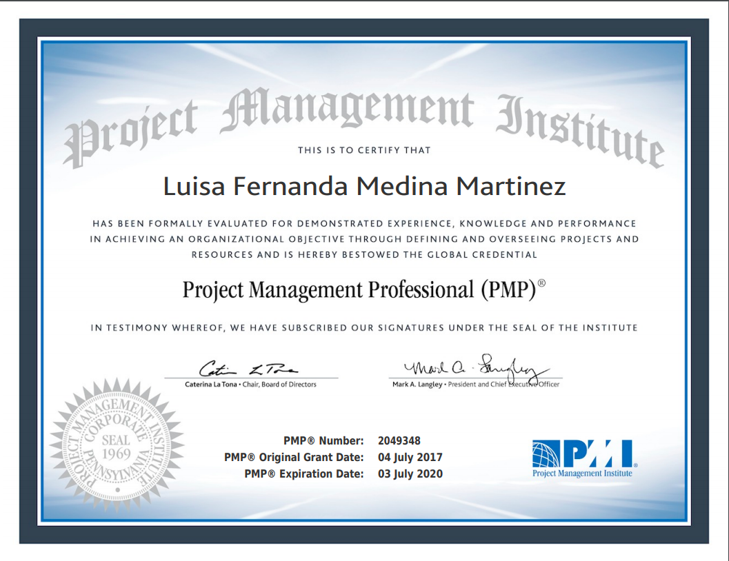The height and width of the screenshot is (561, 729).
Task: Click the 'IN TESTIMONY WHEREOF' sentence
Action: pos(364,328)
